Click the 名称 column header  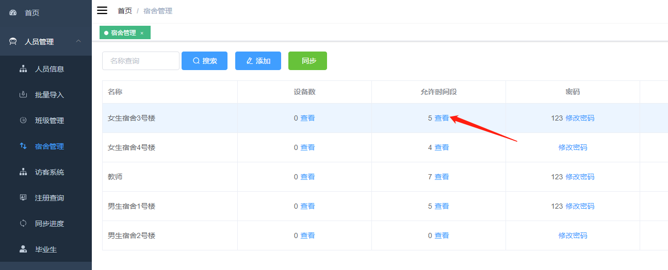tap(170, 92)
